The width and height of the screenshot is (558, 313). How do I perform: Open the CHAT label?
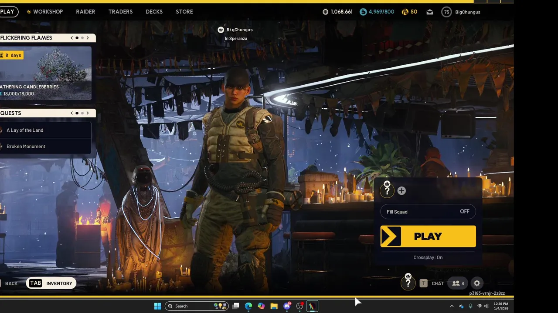point(438,283)
